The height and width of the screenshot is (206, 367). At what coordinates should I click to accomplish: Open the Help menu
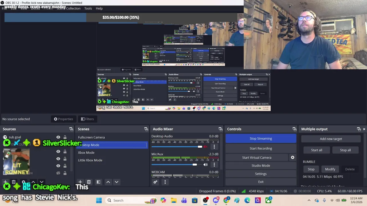(99, 8)
